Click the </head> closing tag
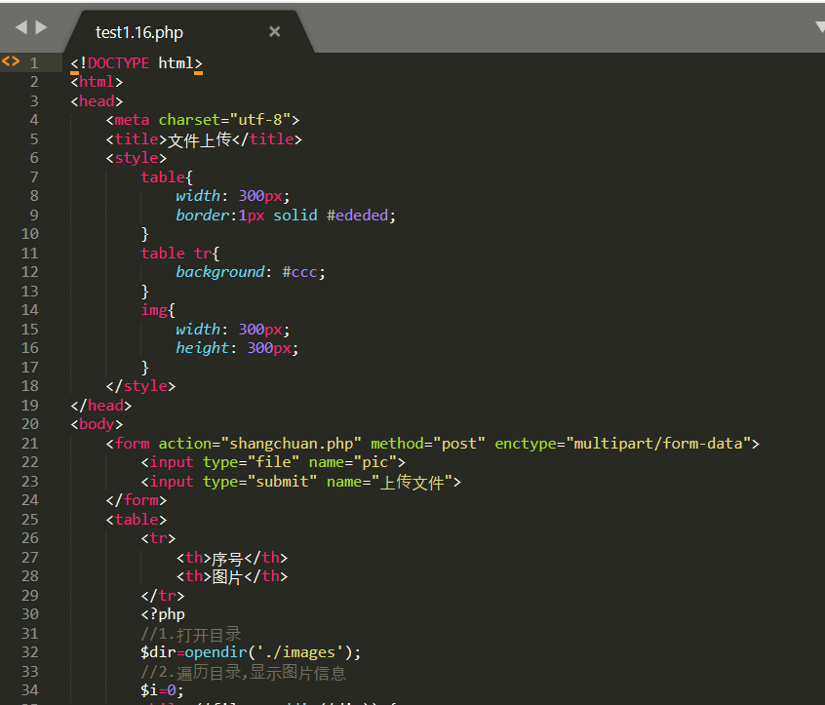Image resolution: width=825 pixels, height=705 pixels. pos(101,405)
